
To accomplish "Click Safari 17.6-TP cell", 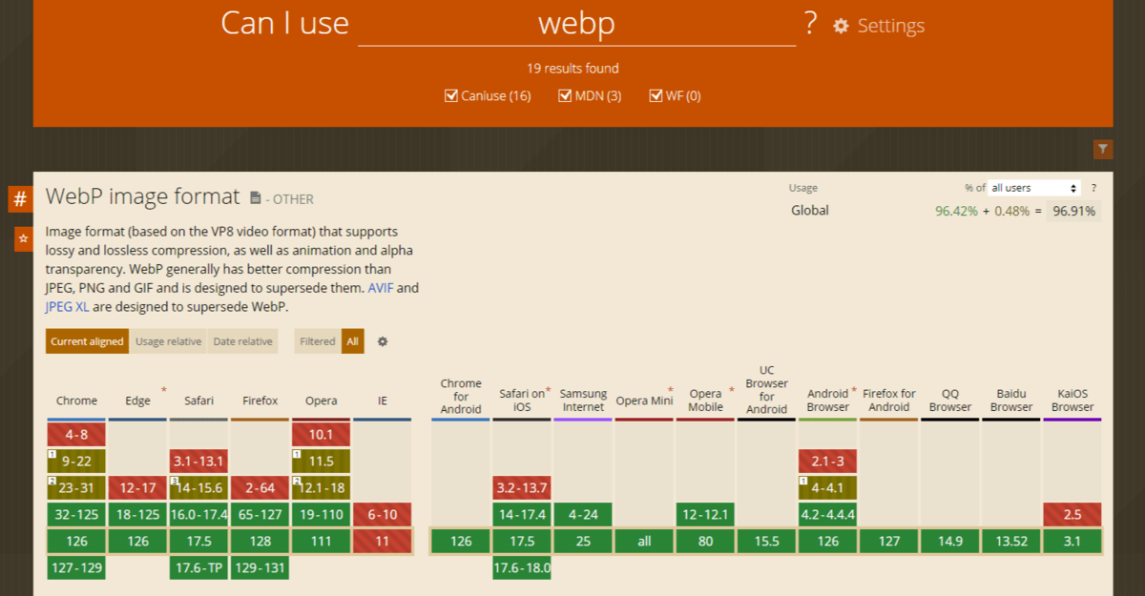I will [199, 568].
